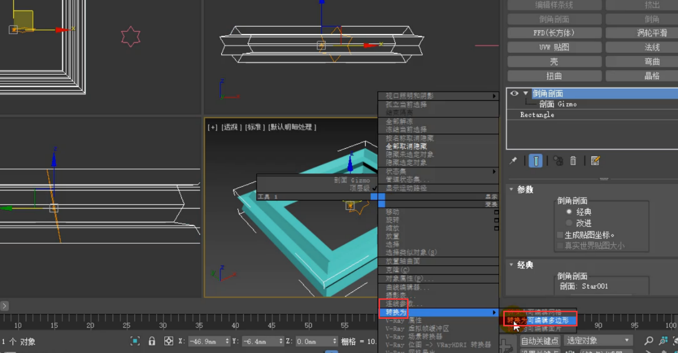678x353 pixels.
Task: Click the pin stack icon
Action: 513,161
